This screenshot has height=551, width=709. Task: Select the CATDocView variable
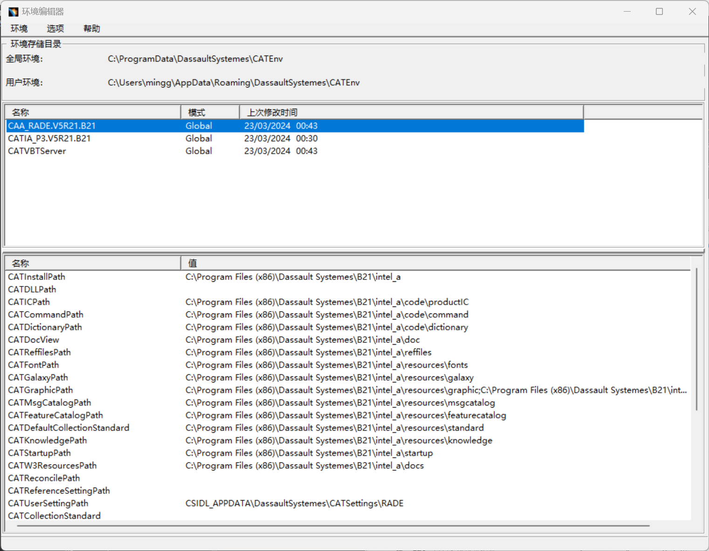point(34,340)
